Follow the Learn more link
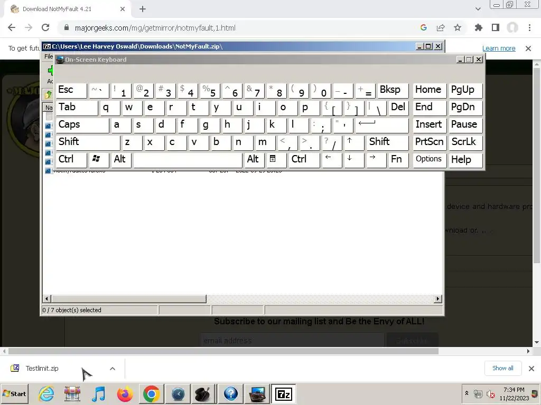The width and height of the screenshot is (541, 405). (499, 48)
